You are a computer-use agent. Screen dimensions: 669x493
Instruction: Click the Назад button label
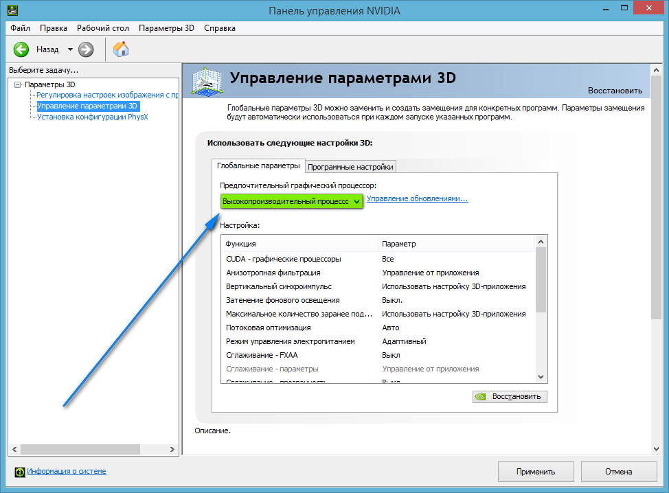(47, 49)
